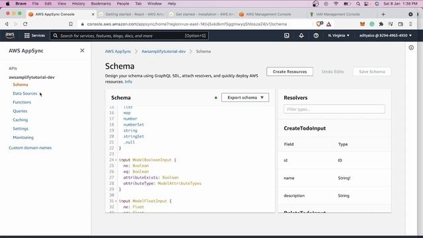
Task: Click APIs in the sidebar
Action: (13, 68)
